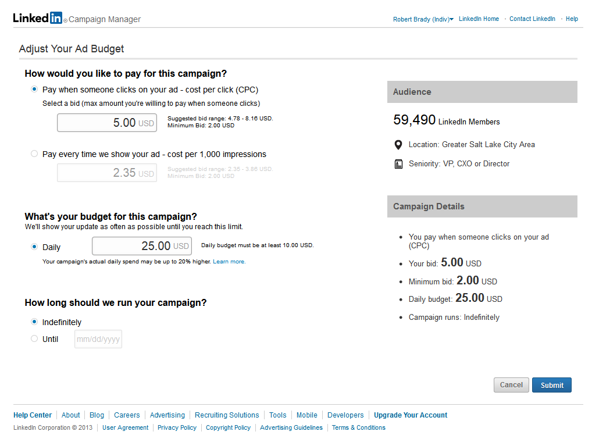Choose the Until date radio option

coord(34,338)
